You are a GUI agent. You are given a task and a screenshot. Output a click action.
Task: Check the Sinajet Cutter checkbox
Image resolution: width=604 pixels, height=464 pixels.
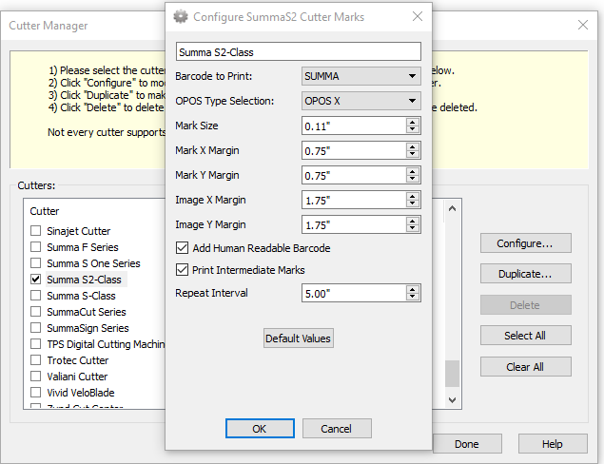(36, 231)
